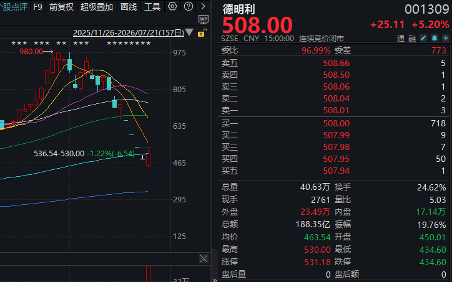Click 量比 value 5.03

click(x=438, y=200)
